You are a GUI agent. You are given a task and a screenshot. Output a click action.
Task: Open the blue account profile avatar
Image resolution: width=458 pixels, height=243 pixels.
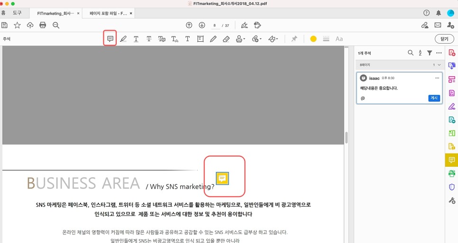(450, 13)
